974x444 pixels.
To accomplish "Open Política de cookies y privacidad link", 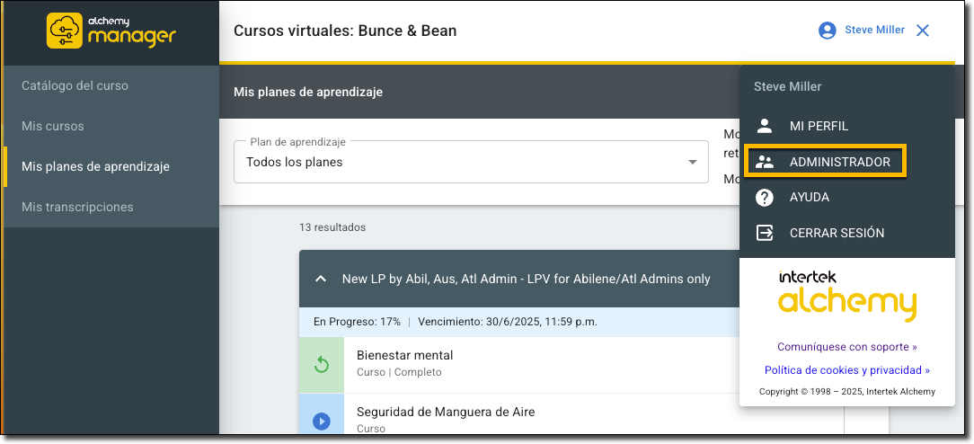I will [x=846, y=370].
